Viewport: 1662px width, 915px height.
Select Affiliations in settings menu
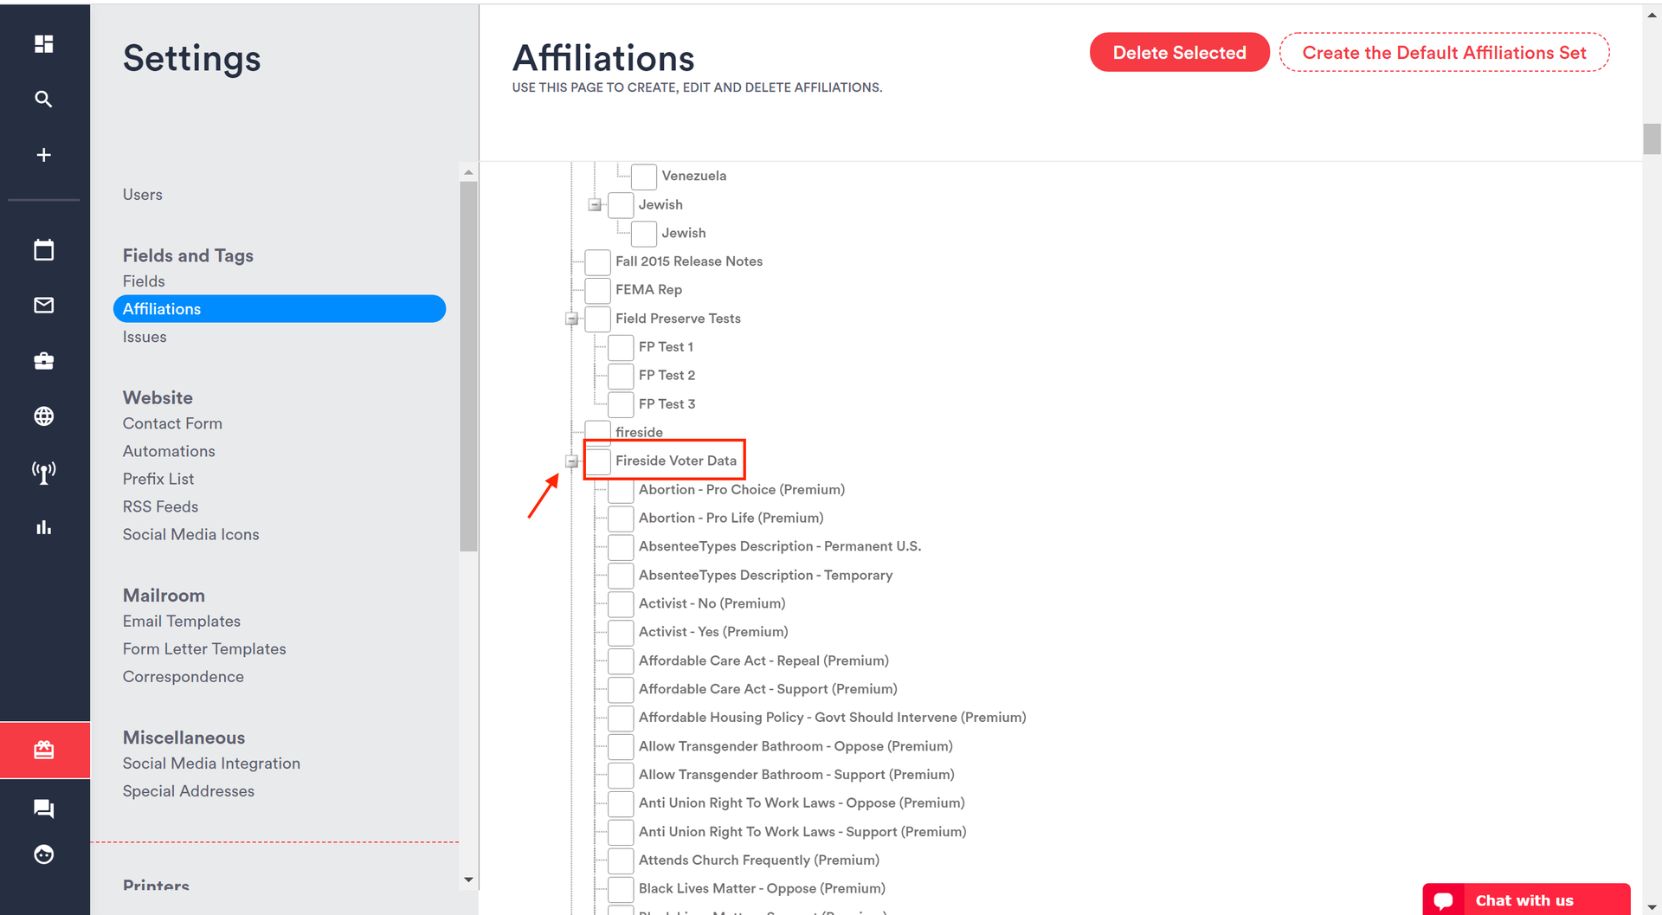tap(280, 309)
